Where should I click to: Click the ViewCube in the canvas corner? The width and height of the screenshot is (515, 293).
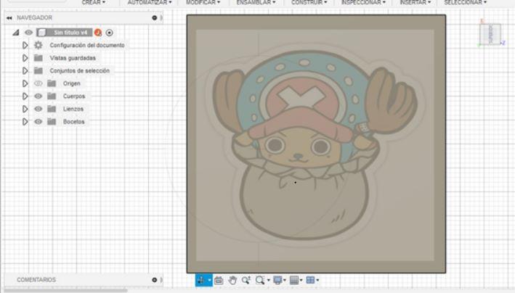coord(490,33)
